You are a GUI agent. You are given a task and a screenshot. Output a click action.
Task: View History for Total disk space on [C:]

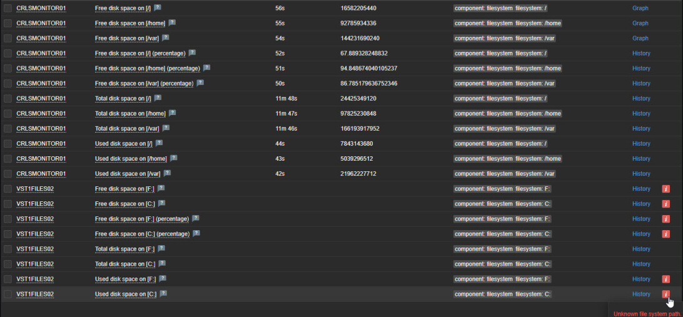point(641,264)
